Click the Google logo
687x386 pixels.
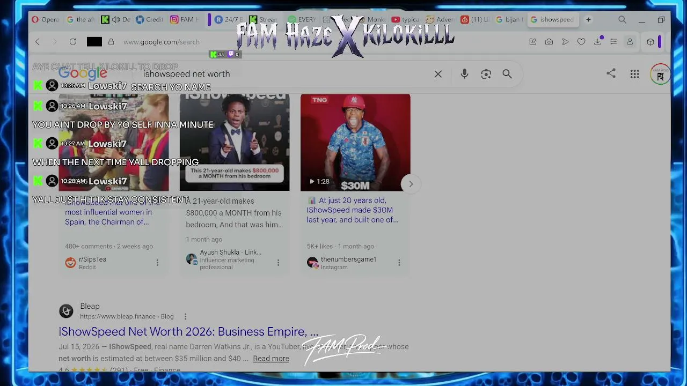83,74
